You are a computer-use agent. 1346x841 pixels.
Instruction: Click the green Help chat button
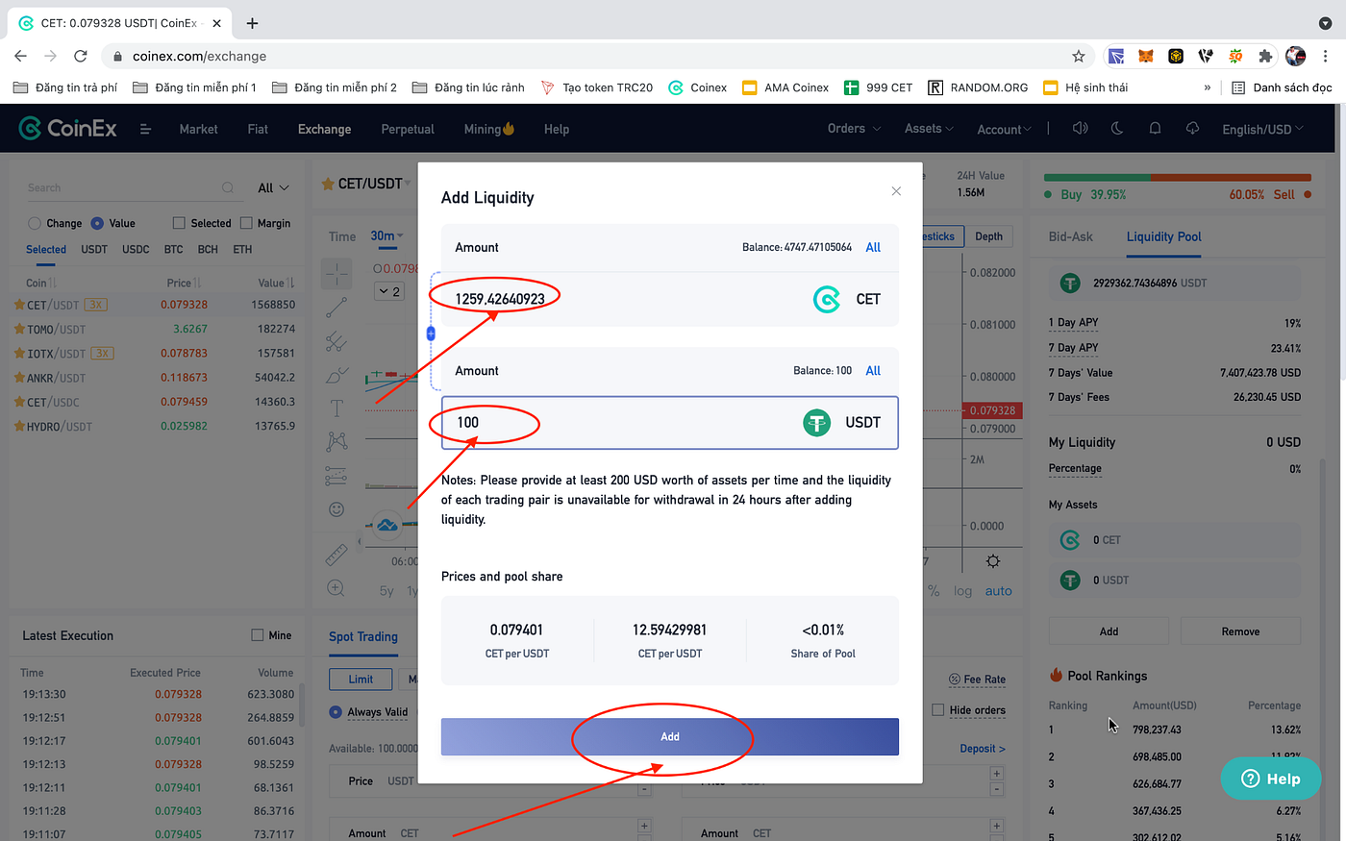(1270, 779)
